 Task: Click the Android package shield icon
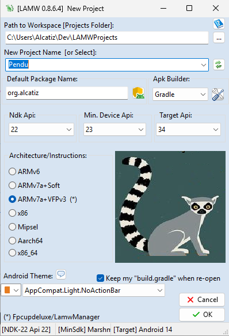pyautogui.click(x=138, y=93)
